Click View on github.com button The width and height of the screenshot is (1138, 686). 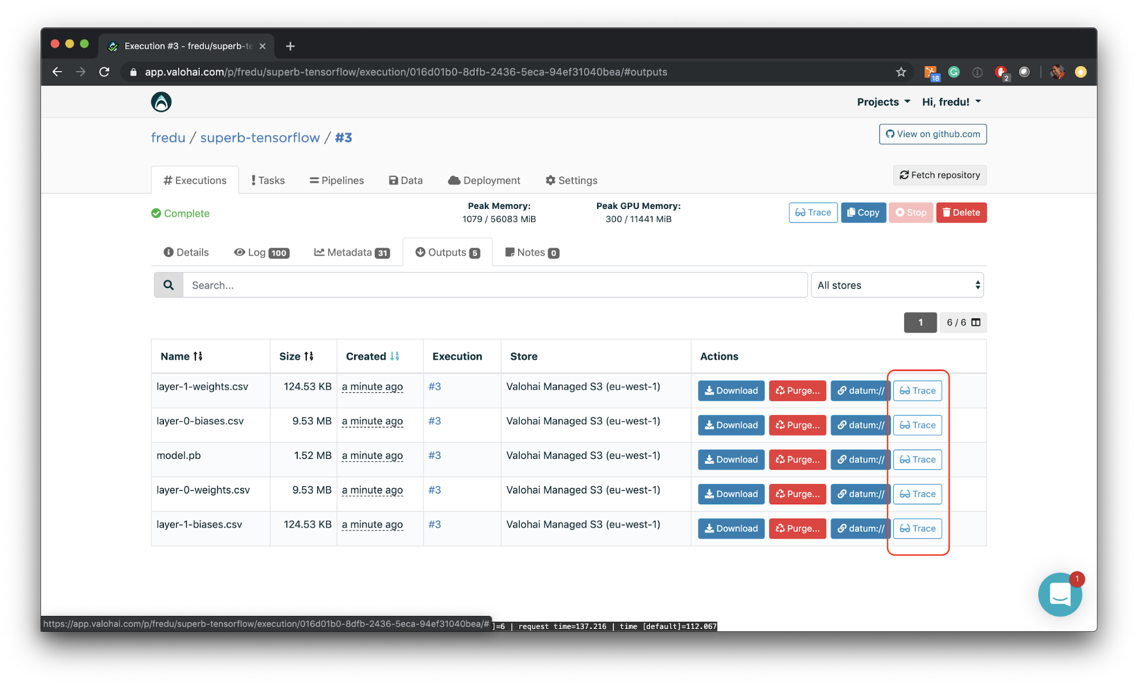(932, 134)
